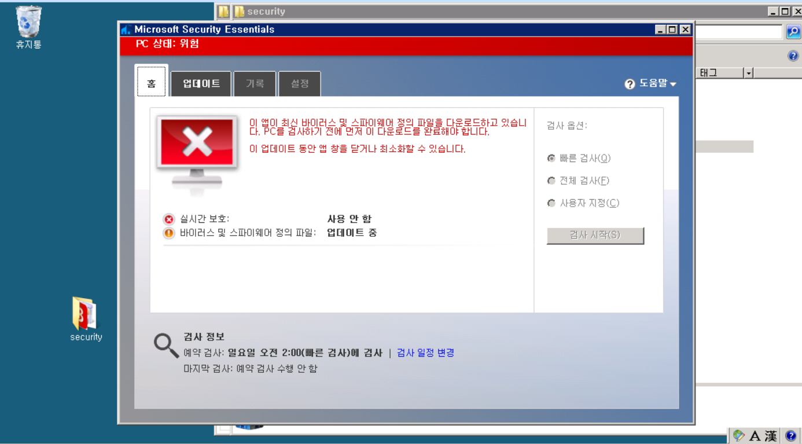Click the 漢 Hanja conversion button in tray
802x444 pixels.
pyautogui.click(x=771, y=436)
